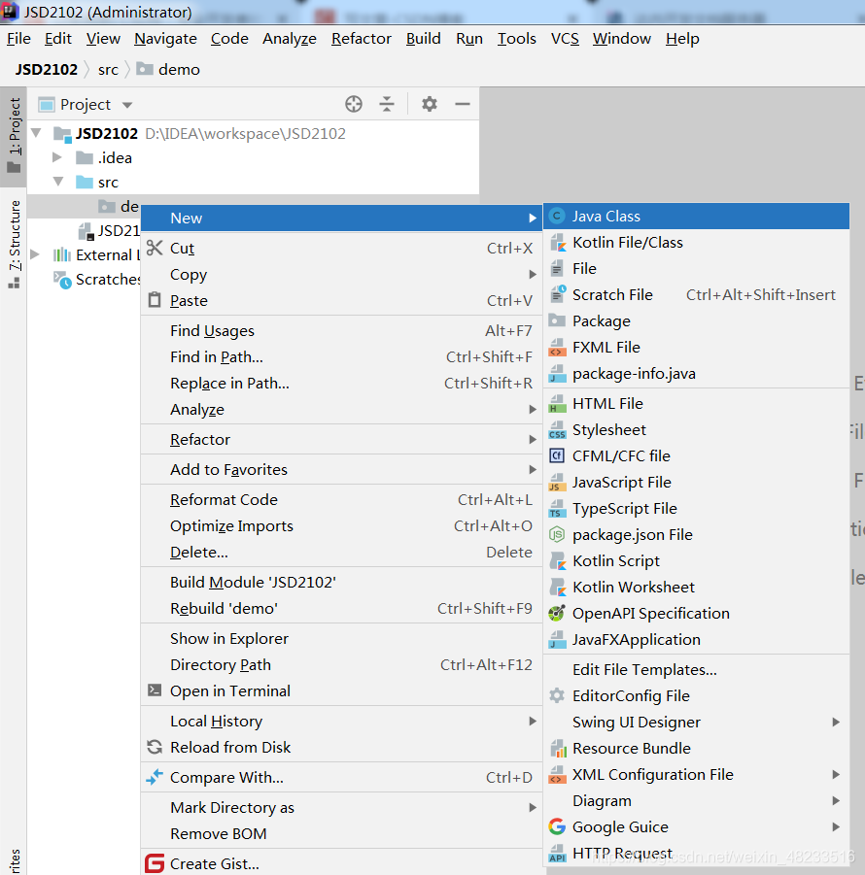The height and width of the screenshot is (875, 865).
Task: Create a new Scratch File
Action: (x=696, y=294)
